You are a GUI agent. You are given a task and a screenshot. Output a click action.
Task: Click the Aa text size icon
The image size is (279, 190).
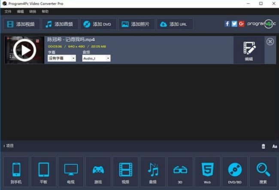[275, 146]
